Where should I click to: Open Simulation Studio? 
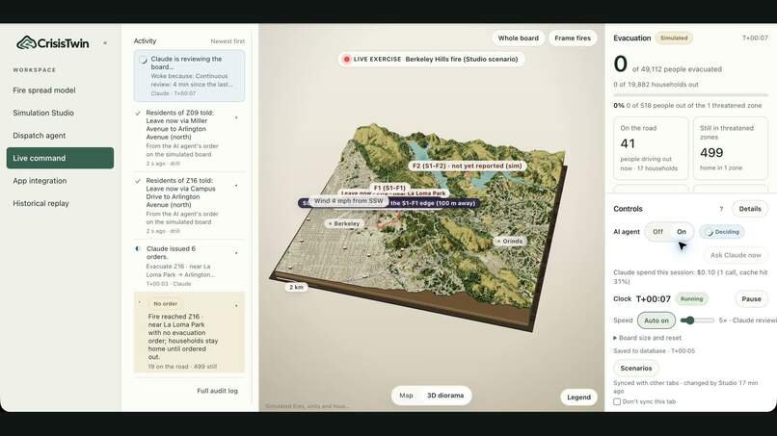(x=60, y=113)
